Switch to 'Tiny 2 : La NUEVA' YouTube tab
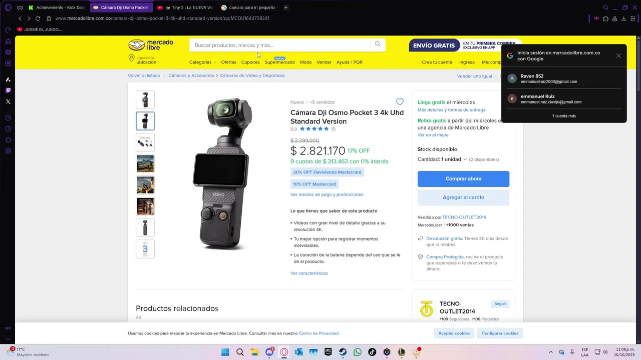641x360 pixels. tap(185, 7)
